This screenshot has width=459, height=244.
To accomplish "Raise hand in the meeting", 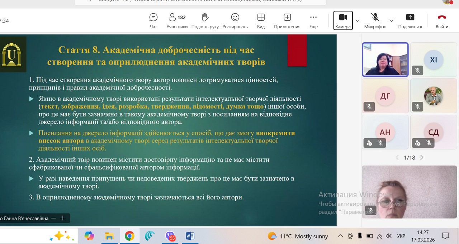I will (205, 21).
